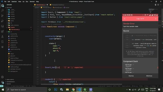Open App.js in the explorer tree
Screen dimensions: 163x92
tap(12, 54)
